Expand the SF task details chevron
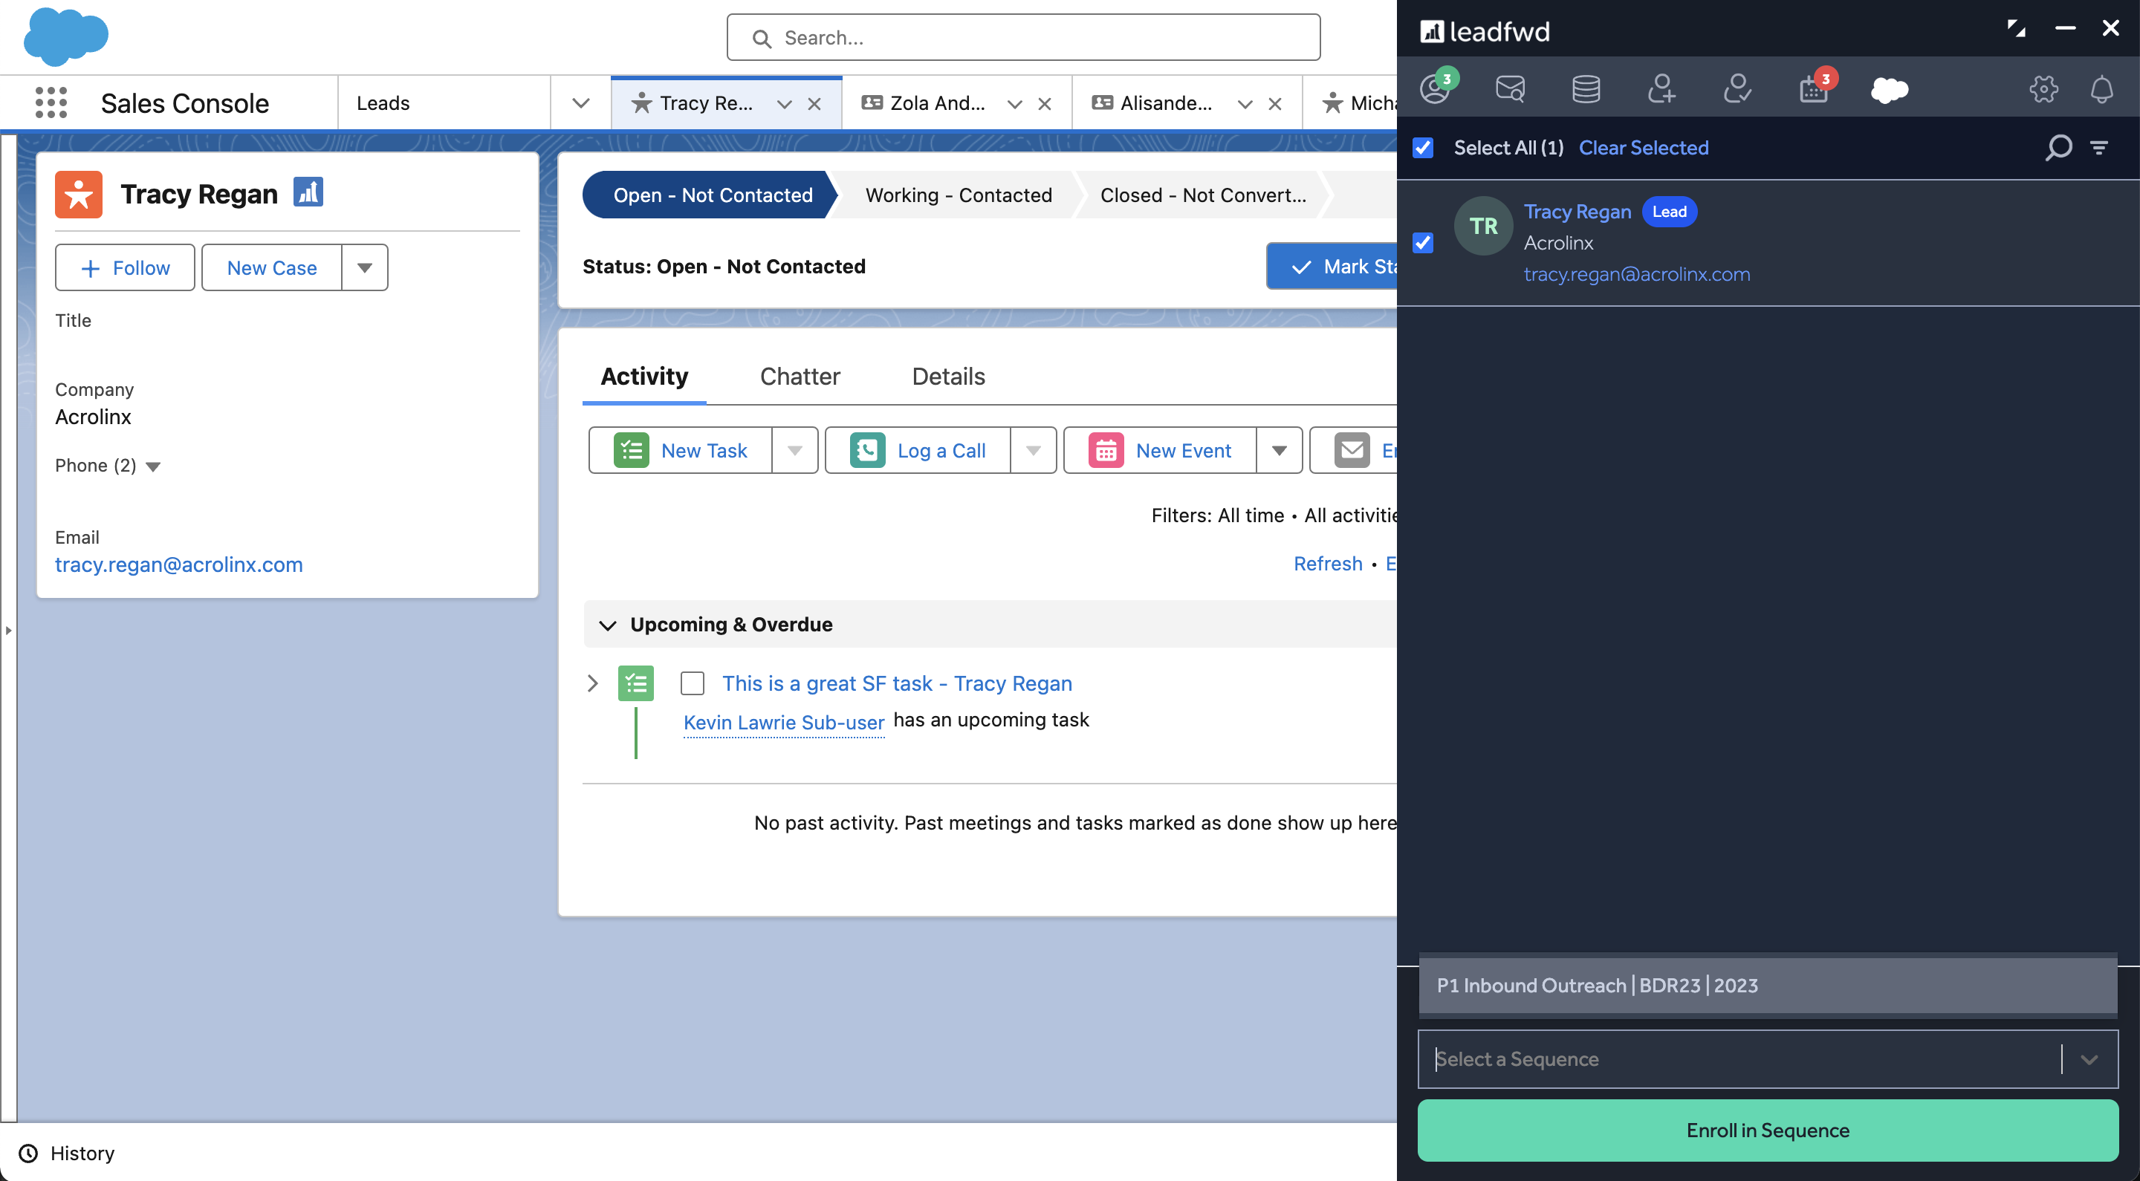This screenshot has width=2140, height=1181. tap(592, 683)
